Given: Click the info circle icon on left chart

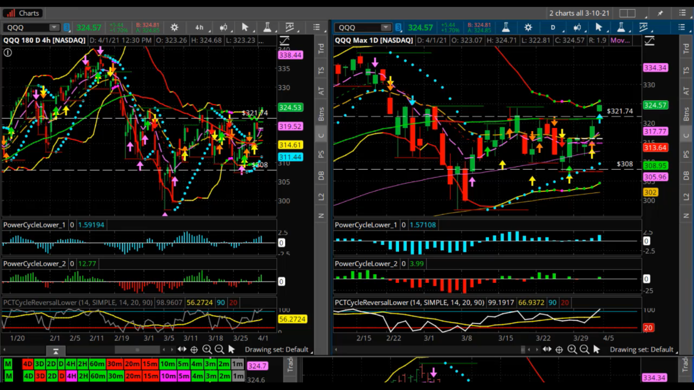Looking at the screenshot, I should [x=8, y=53].
